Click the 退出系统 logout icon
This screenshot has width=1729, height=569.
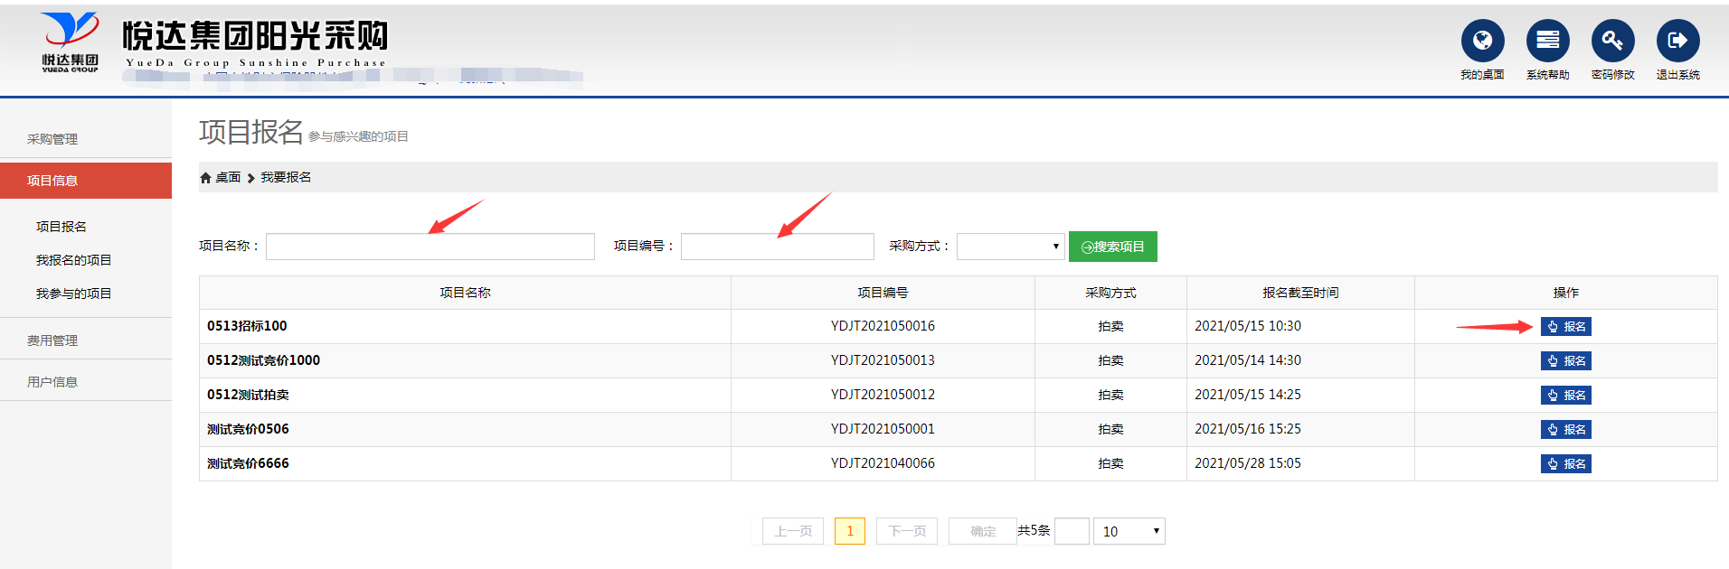click(x=1677, y=41)
